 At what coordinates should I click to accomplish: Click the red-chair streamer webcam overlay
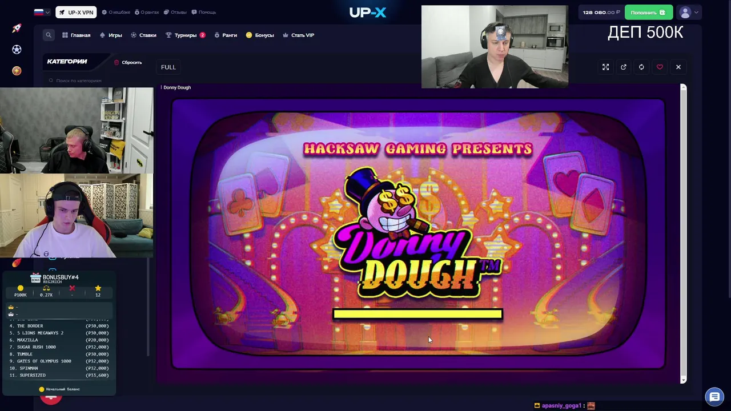click(77, 215)
